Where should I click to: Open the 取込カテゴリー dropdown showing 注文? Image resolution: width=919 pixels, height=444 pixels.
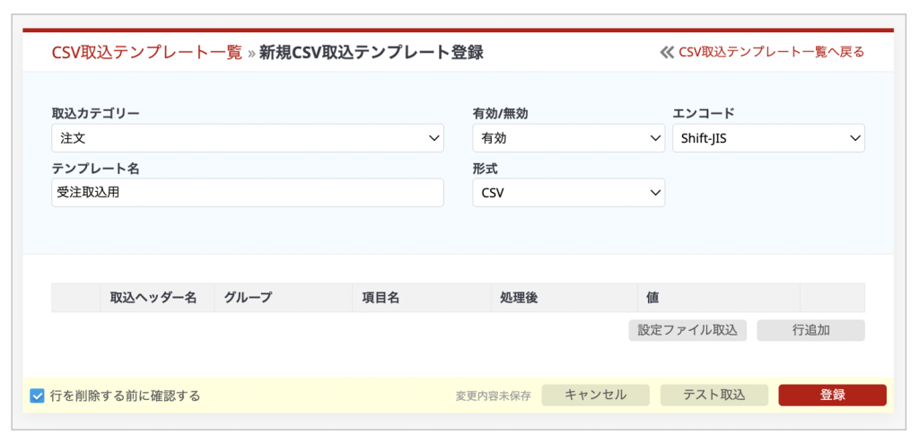point(248,138)
